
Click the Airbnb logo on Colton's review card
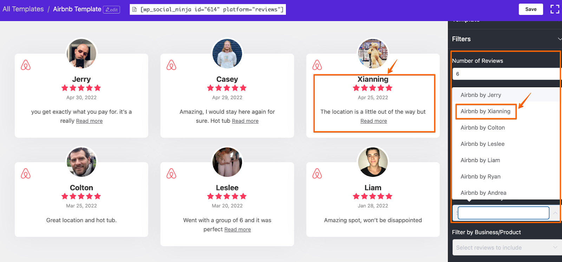coord(26,174)
